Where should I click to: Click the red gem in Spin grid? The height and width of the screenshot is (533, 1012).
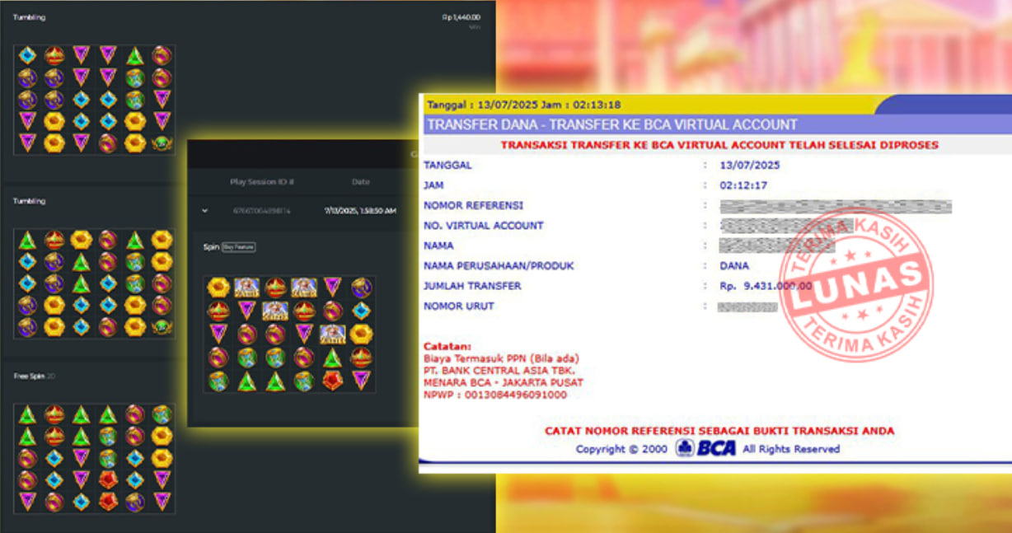pyautogui.click(x=332, y=381)
